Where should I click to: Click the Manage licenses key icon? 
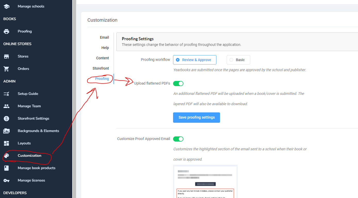[x=6, y=180]
